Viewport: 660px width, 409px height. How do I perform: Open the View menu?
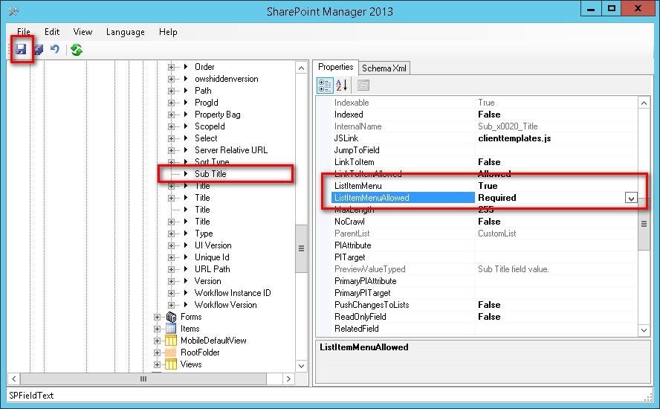coord(82,31)
